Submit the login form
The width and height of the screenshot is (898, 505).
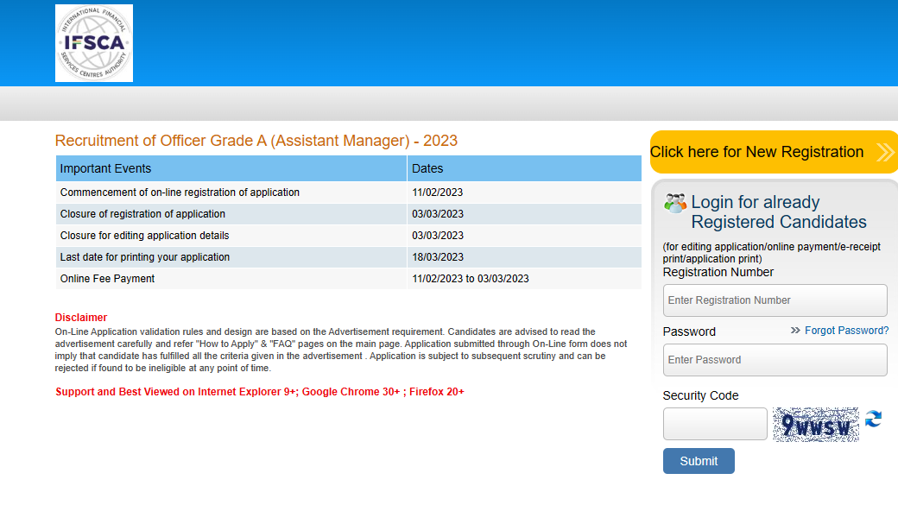click(699, 461)
